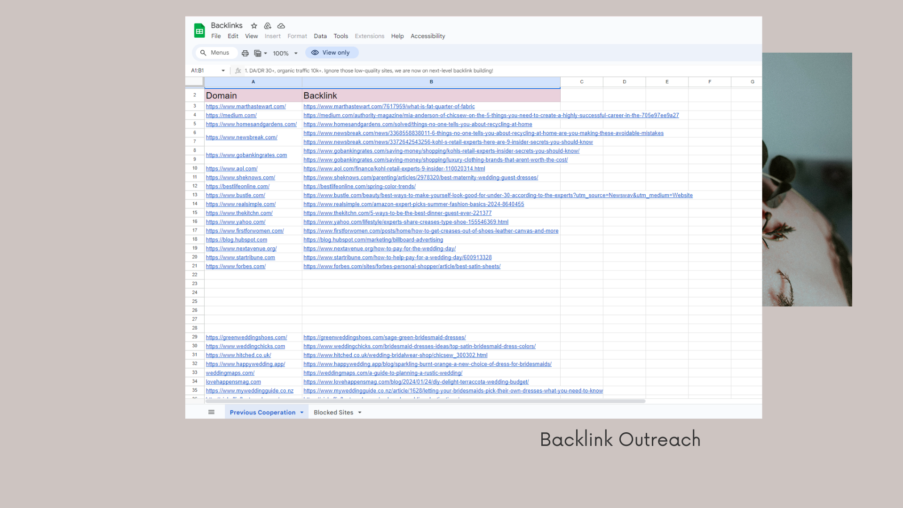Open the Previous Cooperation tab options arrow
Viewport: 903px width, 508px height.
coord(302,413)
